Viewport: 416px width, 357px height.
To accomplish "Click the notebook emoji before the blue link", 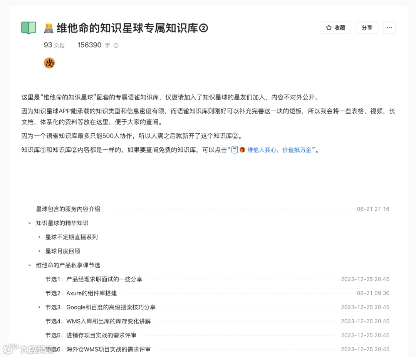I will coord(235,150).
